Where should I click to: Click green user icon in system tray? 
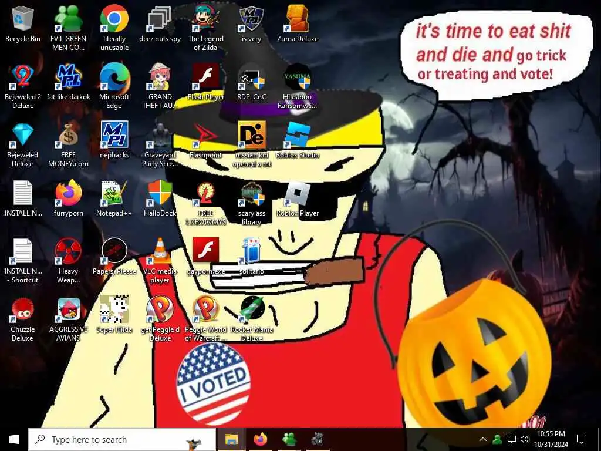(497, 439)
